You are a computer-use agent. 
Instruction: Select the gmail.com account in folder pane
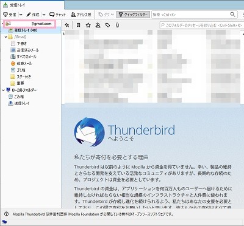(29, 24)
